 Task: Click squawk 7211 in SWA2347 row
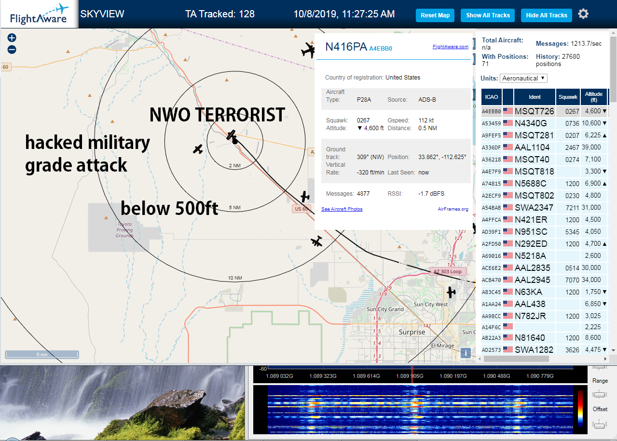pos(572,208)
